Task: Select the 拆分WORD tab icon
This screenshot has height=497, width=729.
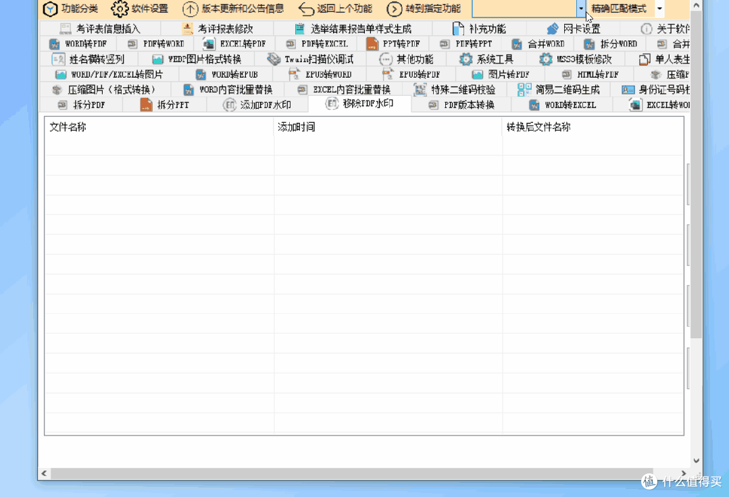Action: pos(589,44)
